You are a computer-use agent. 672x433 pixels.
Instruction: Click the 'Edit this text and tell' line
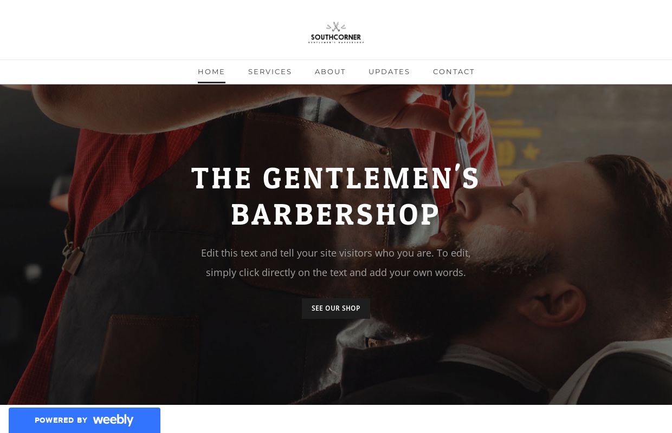pos(336,253)
